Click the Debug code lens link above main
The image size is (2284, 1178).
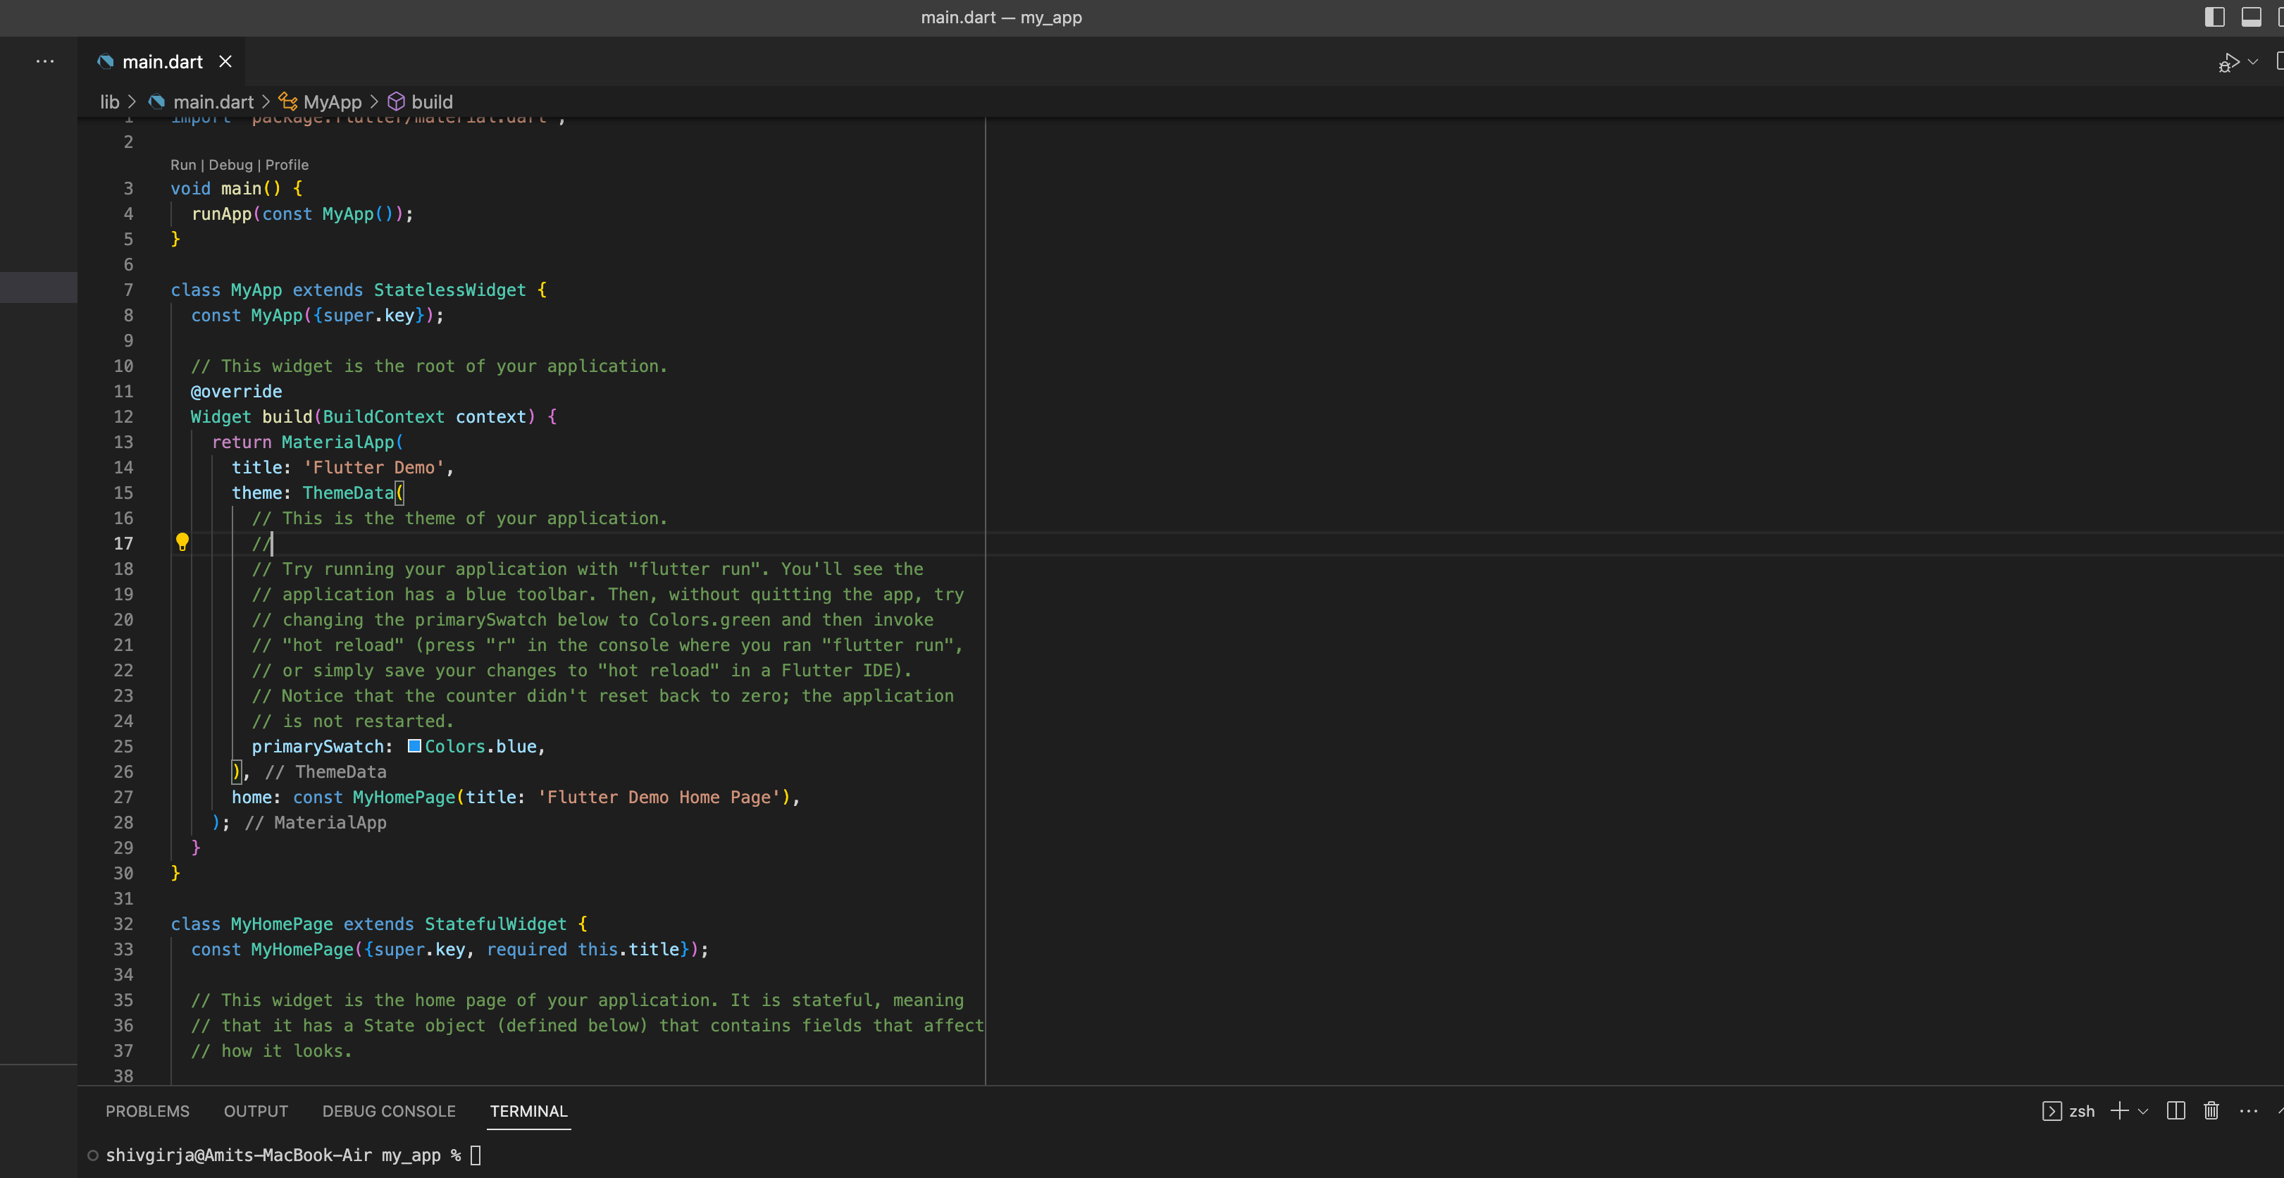[230, 165]
